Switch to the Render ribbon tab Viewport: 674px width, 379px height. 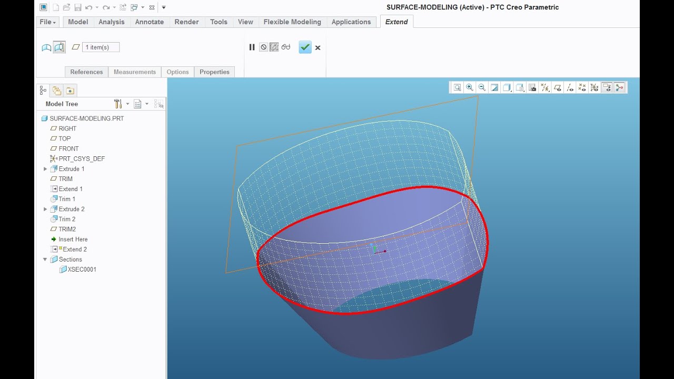click(x=187, y=22)
